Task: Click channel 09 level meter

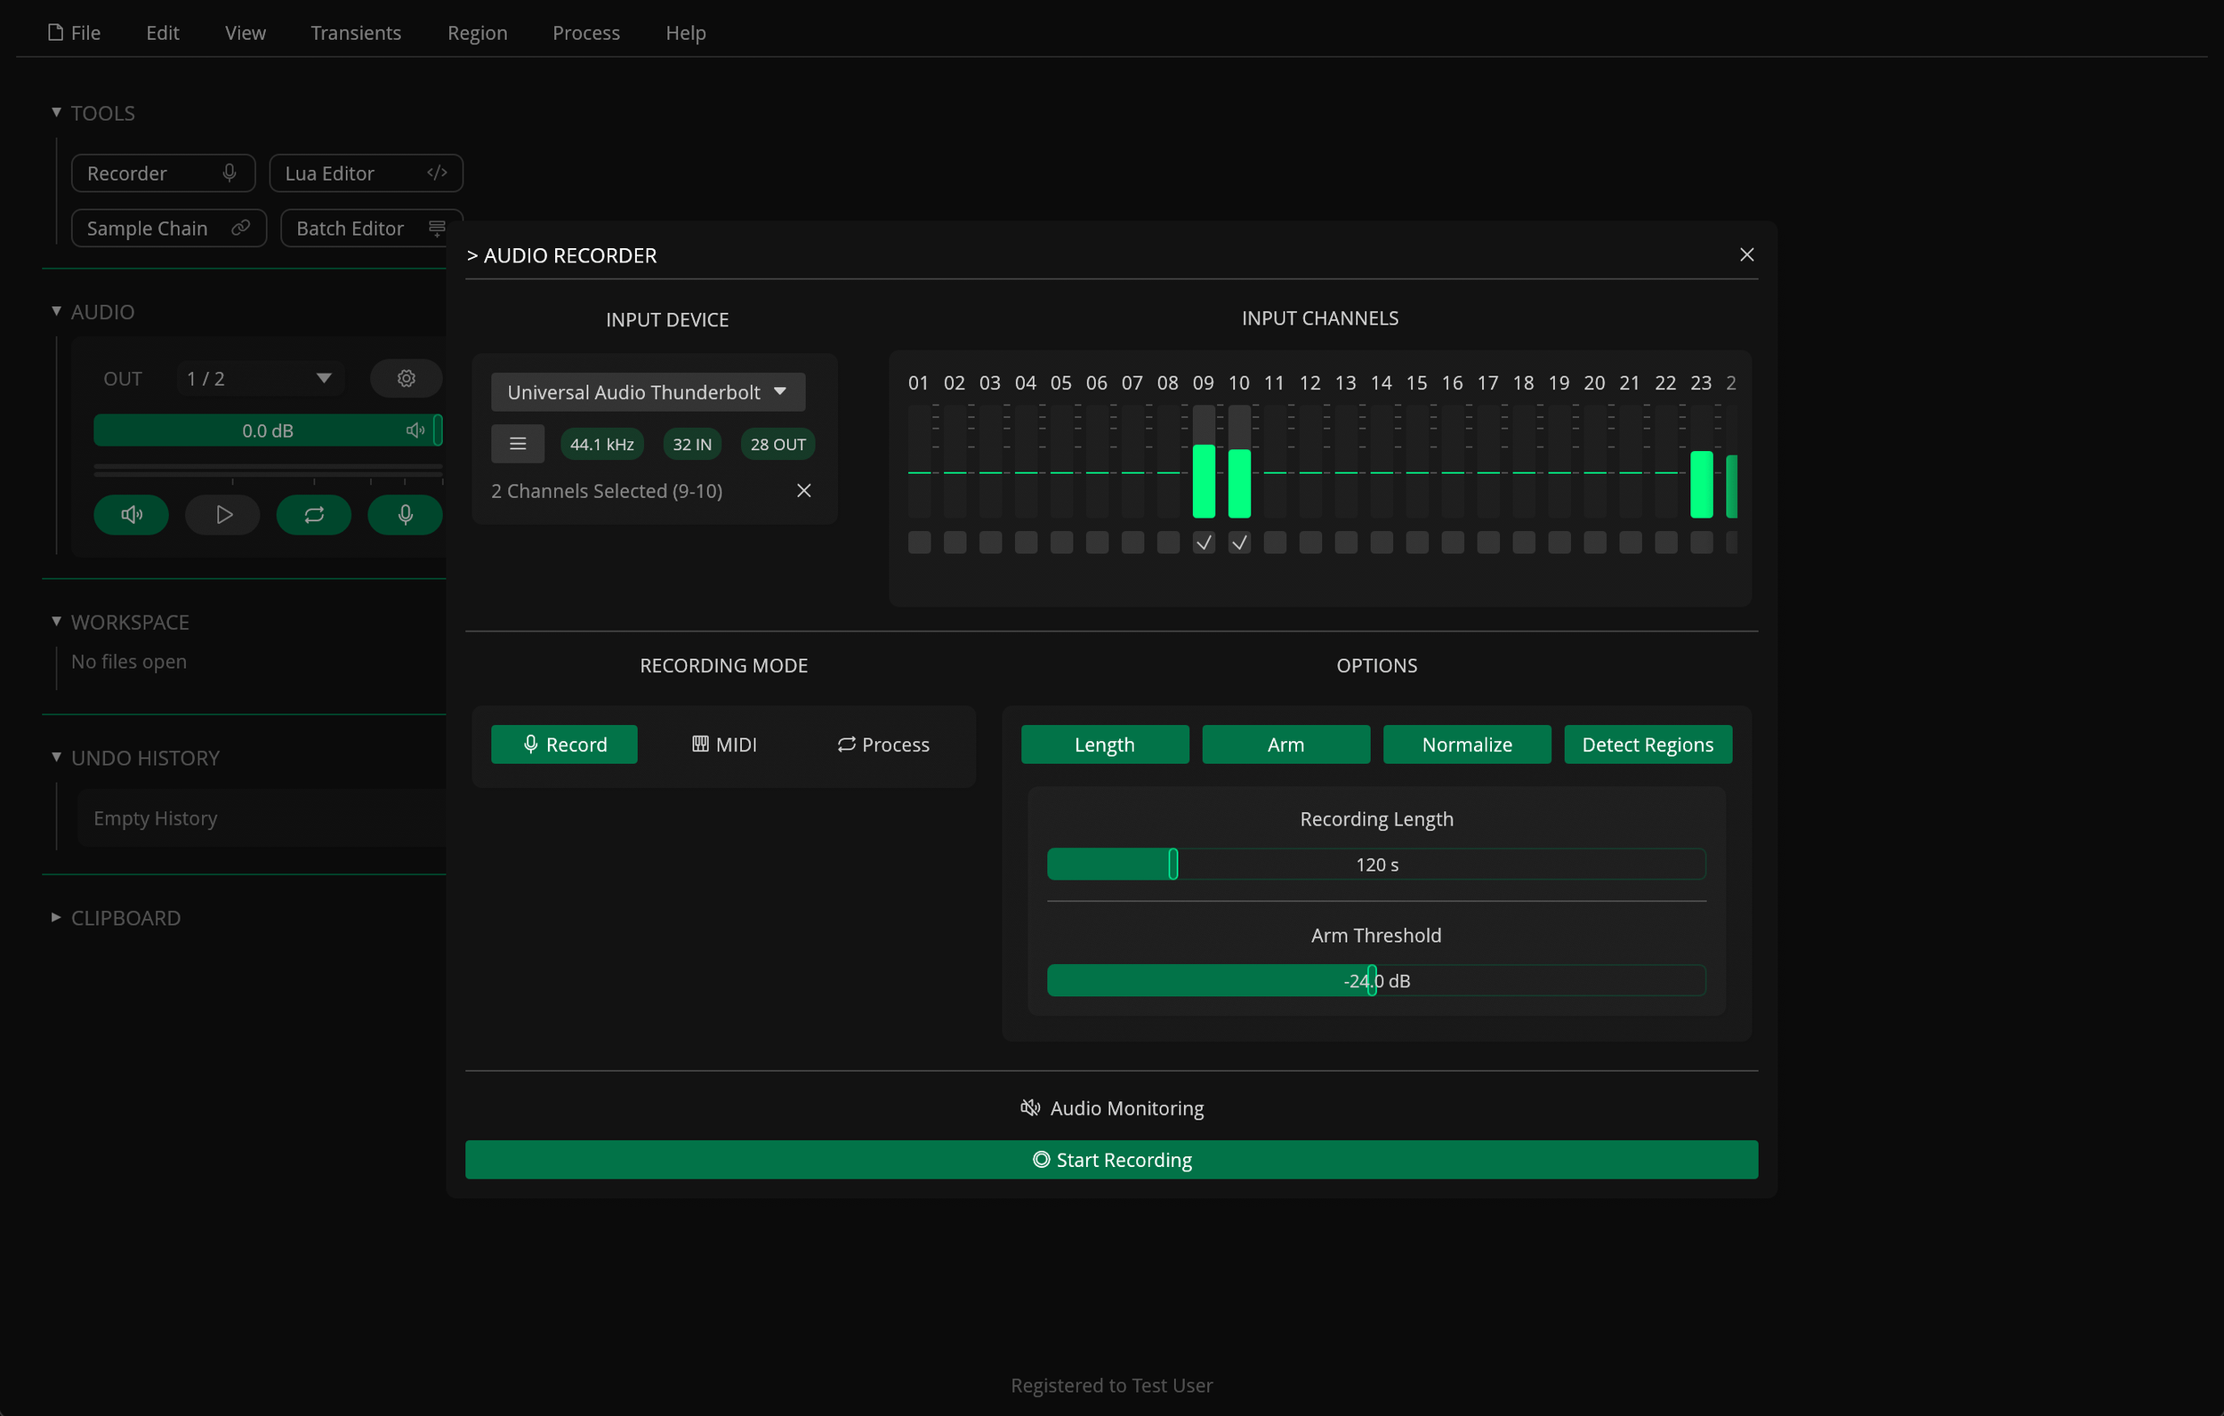Action: [x=1204, y=461]
